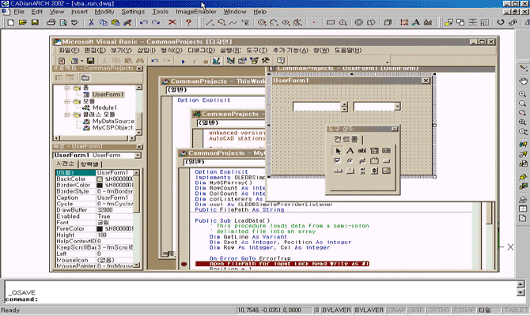The image size is (530, 316).
Task: Click the Toggle Folders icon in project pane
Action: (85, 78)
